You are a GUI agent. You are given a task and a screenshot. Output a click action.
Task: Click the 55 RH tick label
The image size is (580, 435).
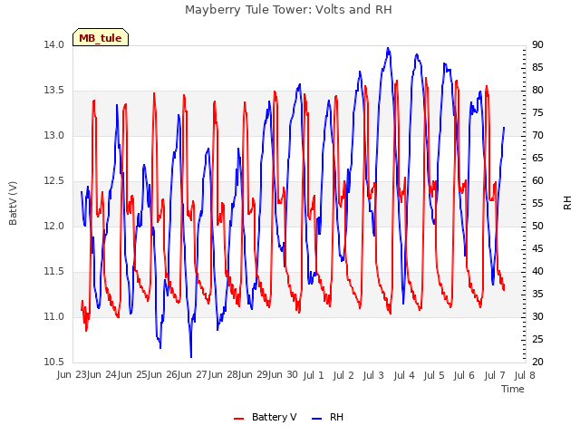[x=537, y=203]
